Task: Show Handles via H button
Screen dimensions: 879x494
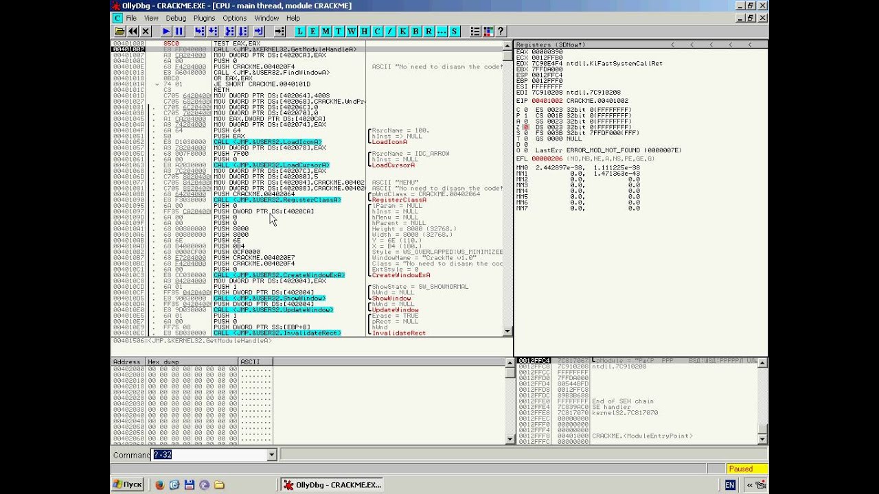Action: point(365,32)
